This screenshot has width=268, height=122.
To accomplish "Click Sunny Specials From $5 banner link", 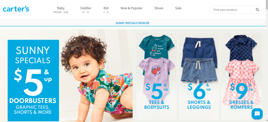I will pos(132,23).
